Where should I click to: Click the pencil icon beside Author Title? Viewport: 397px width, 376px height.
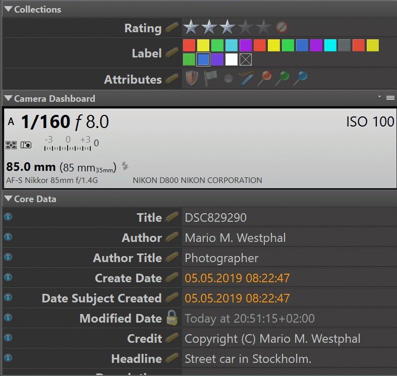(x=172, y=258)
